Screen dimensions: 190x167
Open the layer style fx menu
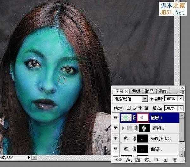point(129,161)
